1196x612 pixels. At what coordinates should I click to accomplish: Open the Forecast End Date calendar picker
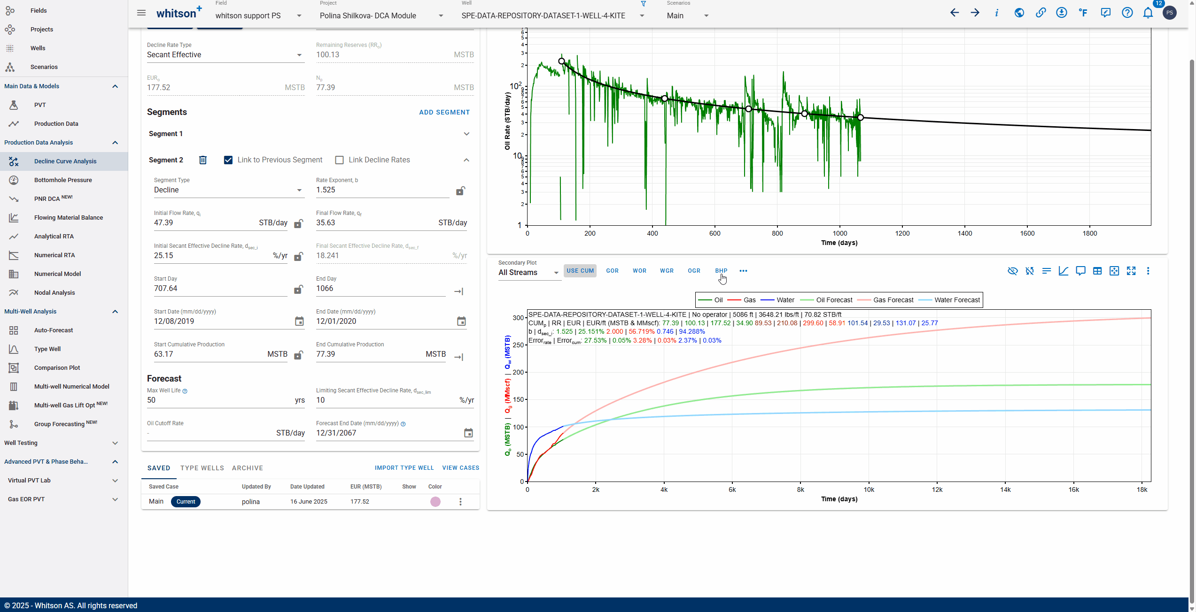pos(468,433)
